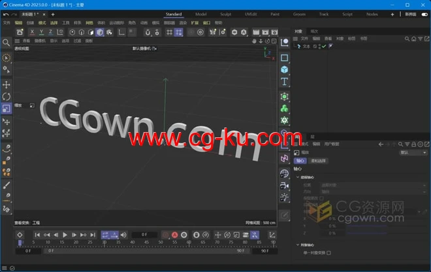431x272 pixels.
Task: Switch to Points mode in top toolbar
Action: click(72, 33)
